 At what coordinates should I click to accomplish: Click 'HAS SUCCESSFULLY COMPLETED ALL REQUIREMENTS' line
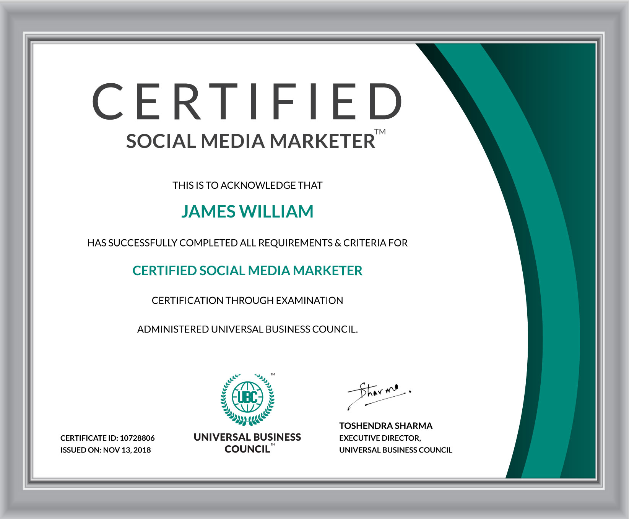[x=247, y=243]
